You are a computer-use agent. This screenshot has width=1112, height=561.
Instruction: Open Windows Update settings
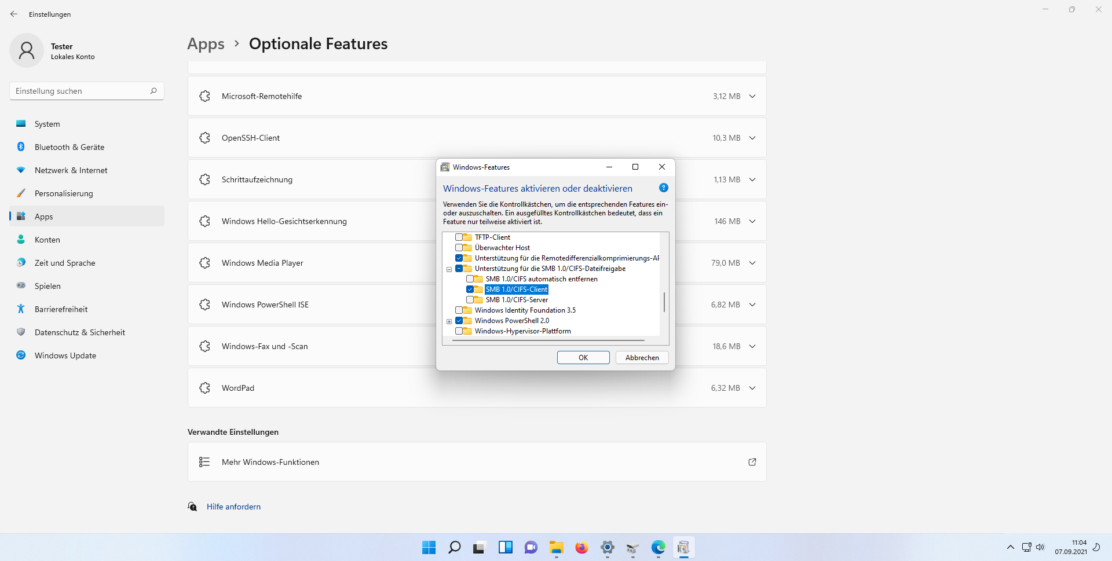pyautogui.click(x=87, y=355)
